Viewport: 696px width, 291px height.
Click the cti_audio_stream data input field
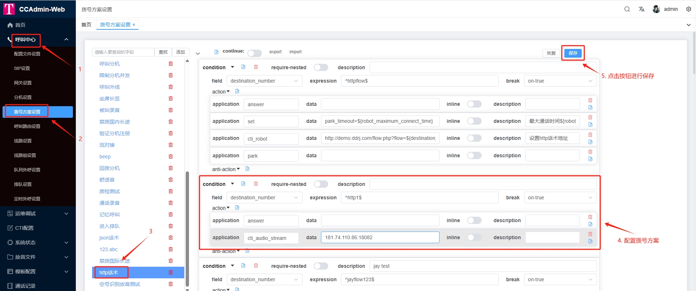tap(380, 237)
